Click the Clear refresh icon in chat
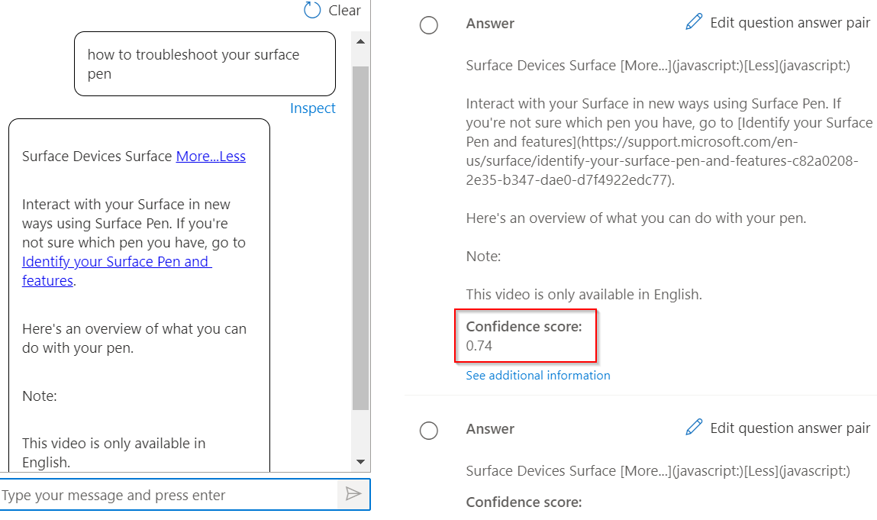877x520 pixels. point(312,10)
